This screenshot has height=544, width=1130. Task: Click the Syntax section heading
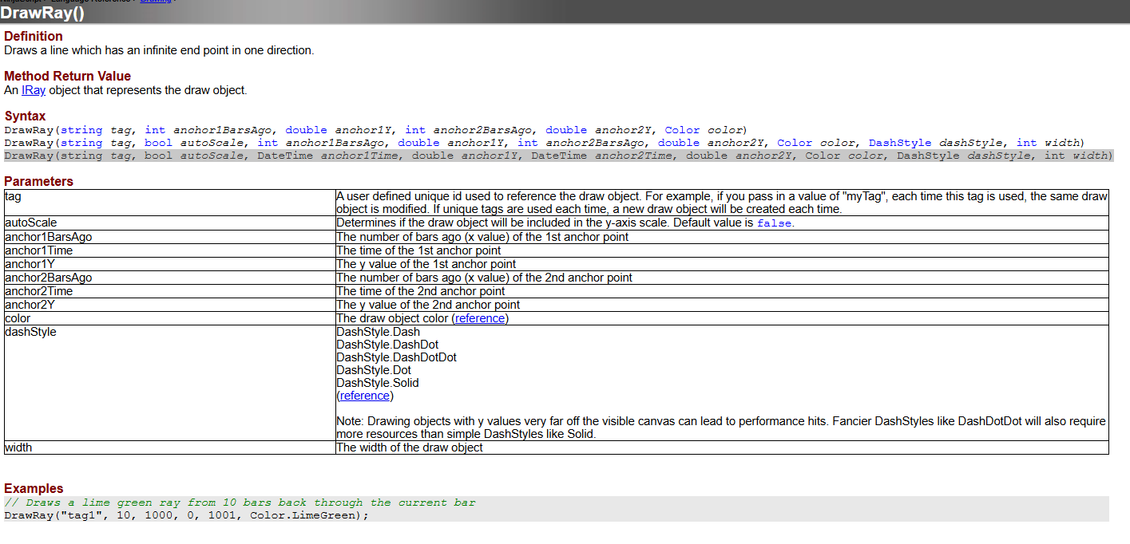pos(25,116)
